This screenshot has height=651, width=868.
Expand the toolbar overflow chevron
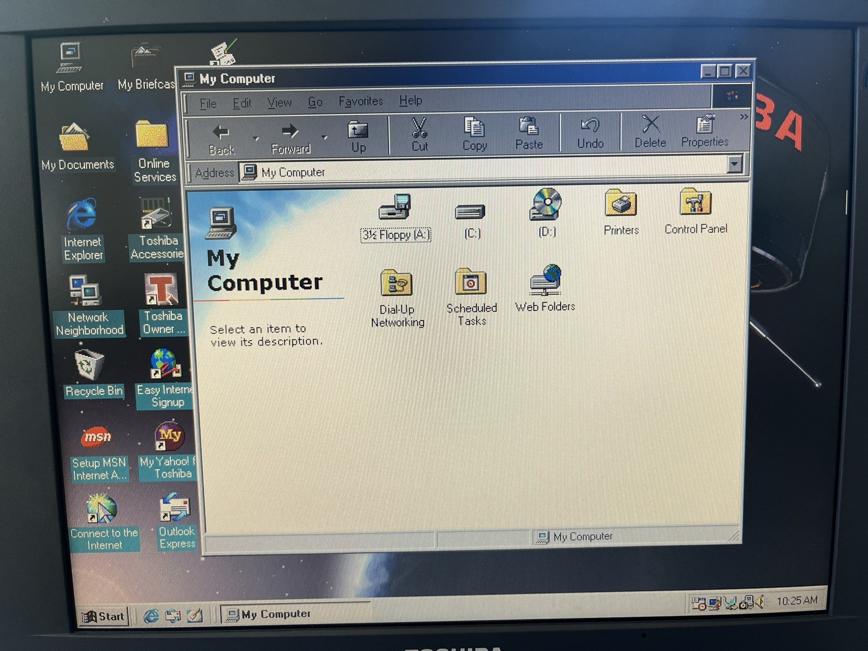[743, 117]
